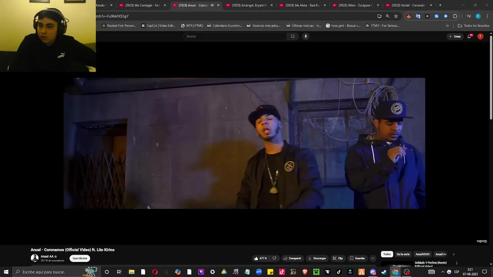Click the Coronamos video player
The height and width of the screenshot is (277, 493).
click(244, 143)
